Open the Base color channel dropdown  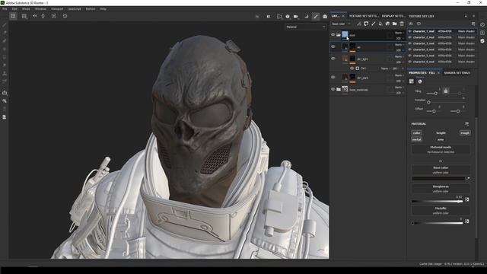tap(341, 24)
